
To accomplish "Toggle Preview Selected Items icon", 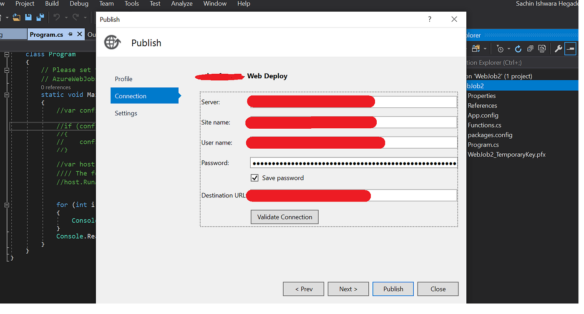I will (x=570, y=49).
